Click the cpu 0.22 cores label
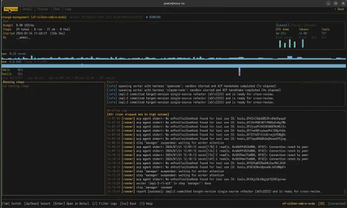Viewport: 347px width, 208px height. coord(14,54)
